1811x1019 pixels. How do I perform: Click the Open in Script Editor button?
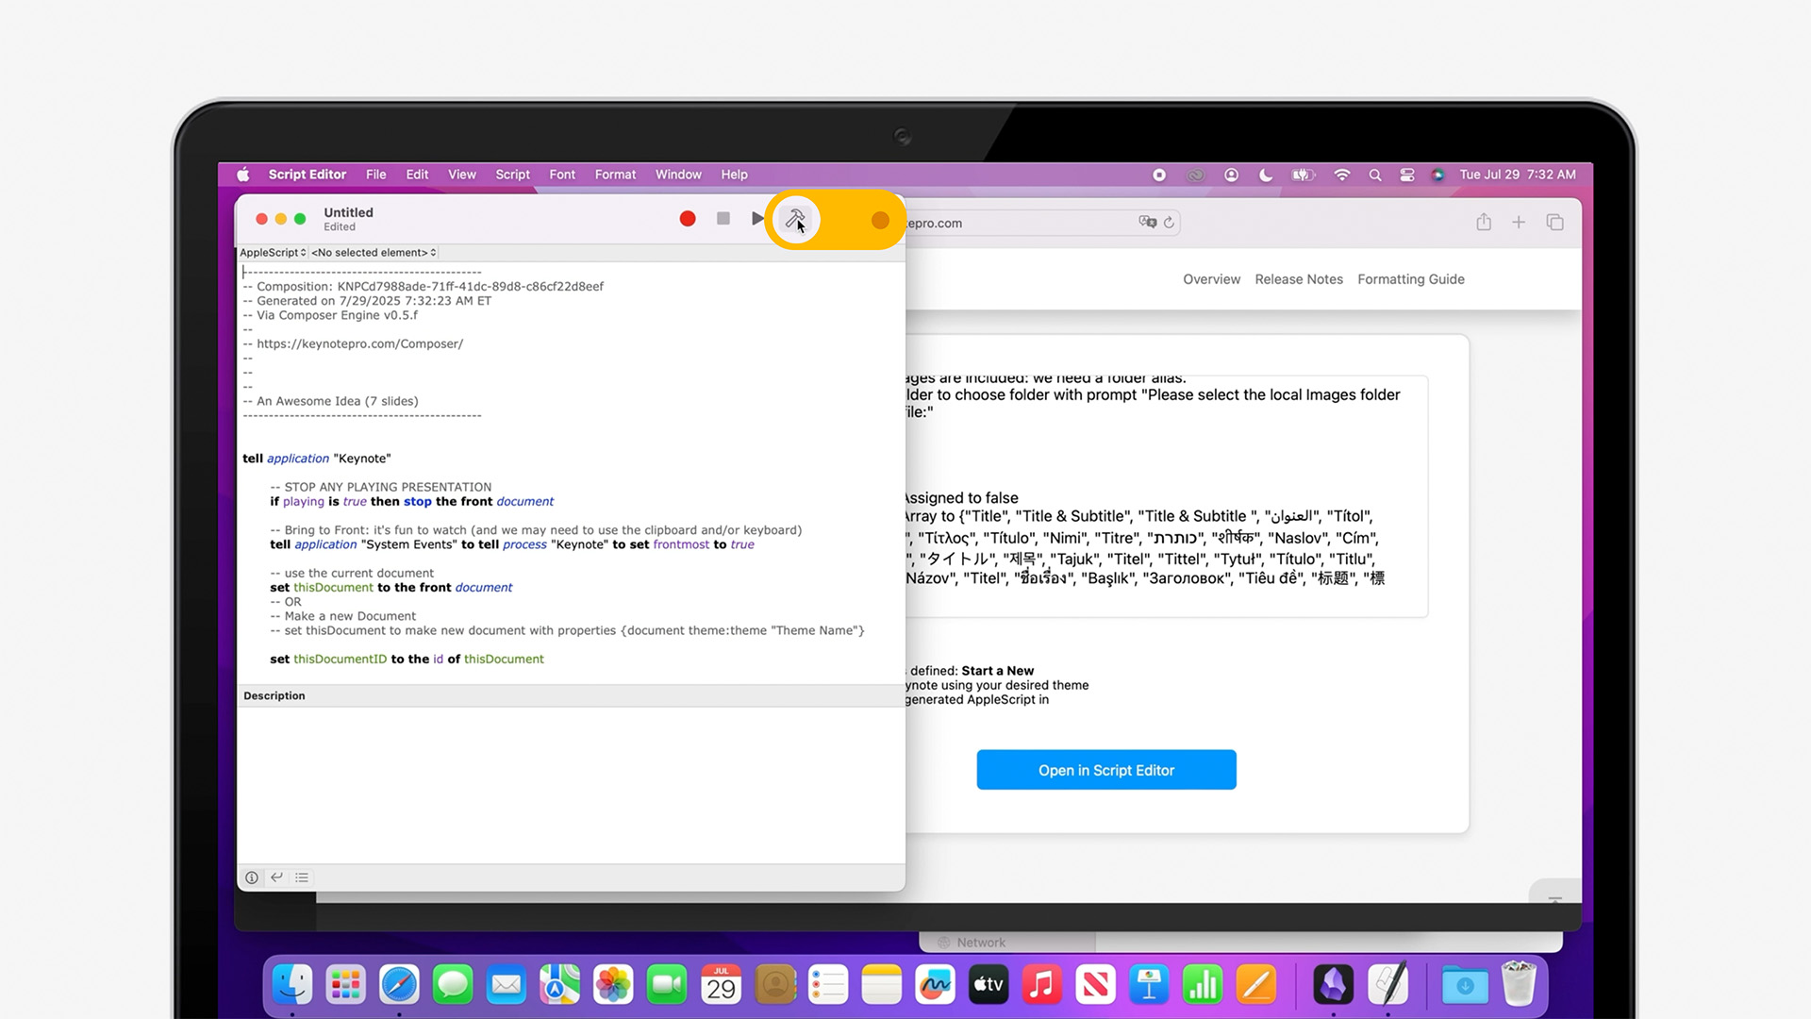coord(1105,770)
